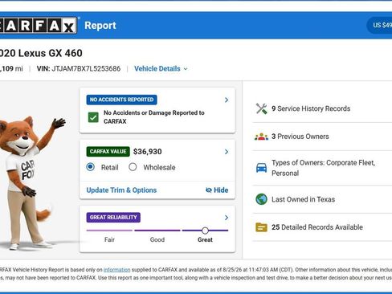
Task: Open the information hyperlink in the disclaimer
Action: click(116, 270)
